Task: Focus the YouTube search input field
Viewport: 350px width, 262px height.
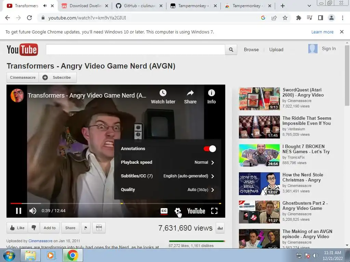Action: point(135,49)
